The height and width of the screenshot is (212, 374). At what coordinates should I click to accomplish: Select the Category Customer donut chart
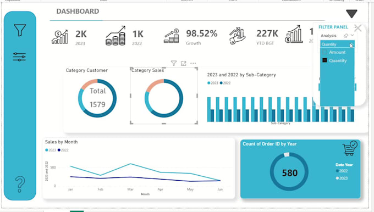97,98
